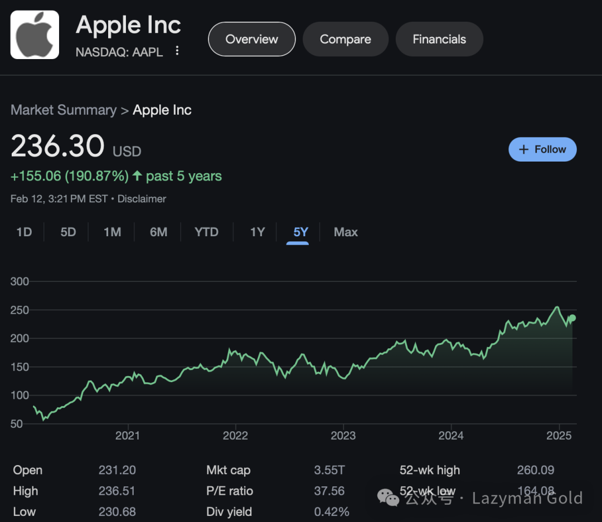
Task: Click the P/E ratio value 37.56
Action: (x=329, y=491)
